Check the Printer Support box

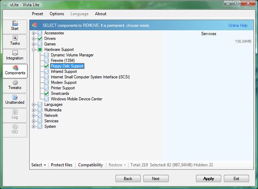click(x=46, y=88)
